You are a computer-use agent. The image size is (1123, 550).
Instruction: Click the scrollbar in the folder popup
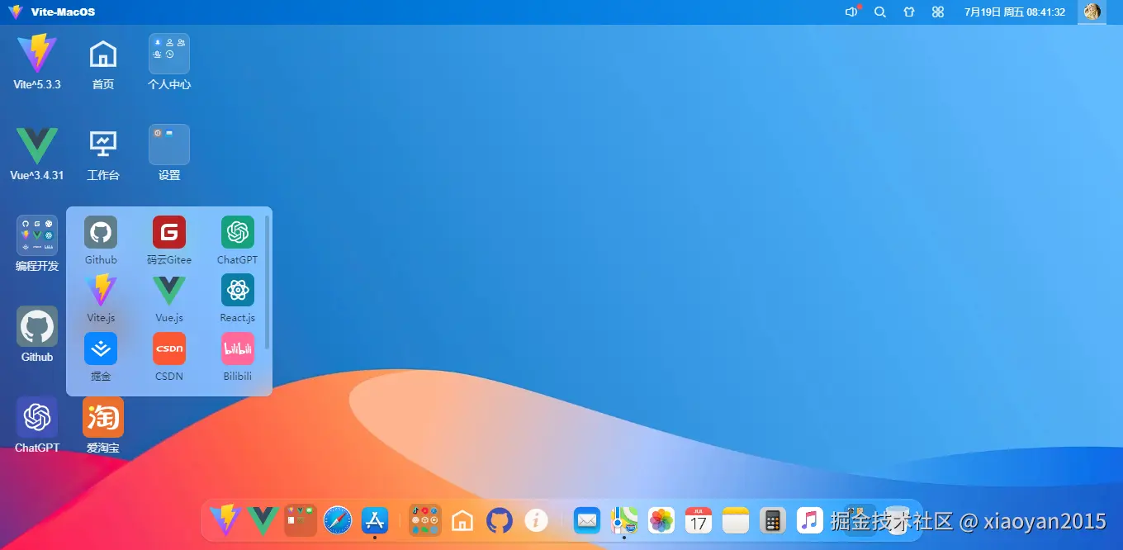pos(267,281)
